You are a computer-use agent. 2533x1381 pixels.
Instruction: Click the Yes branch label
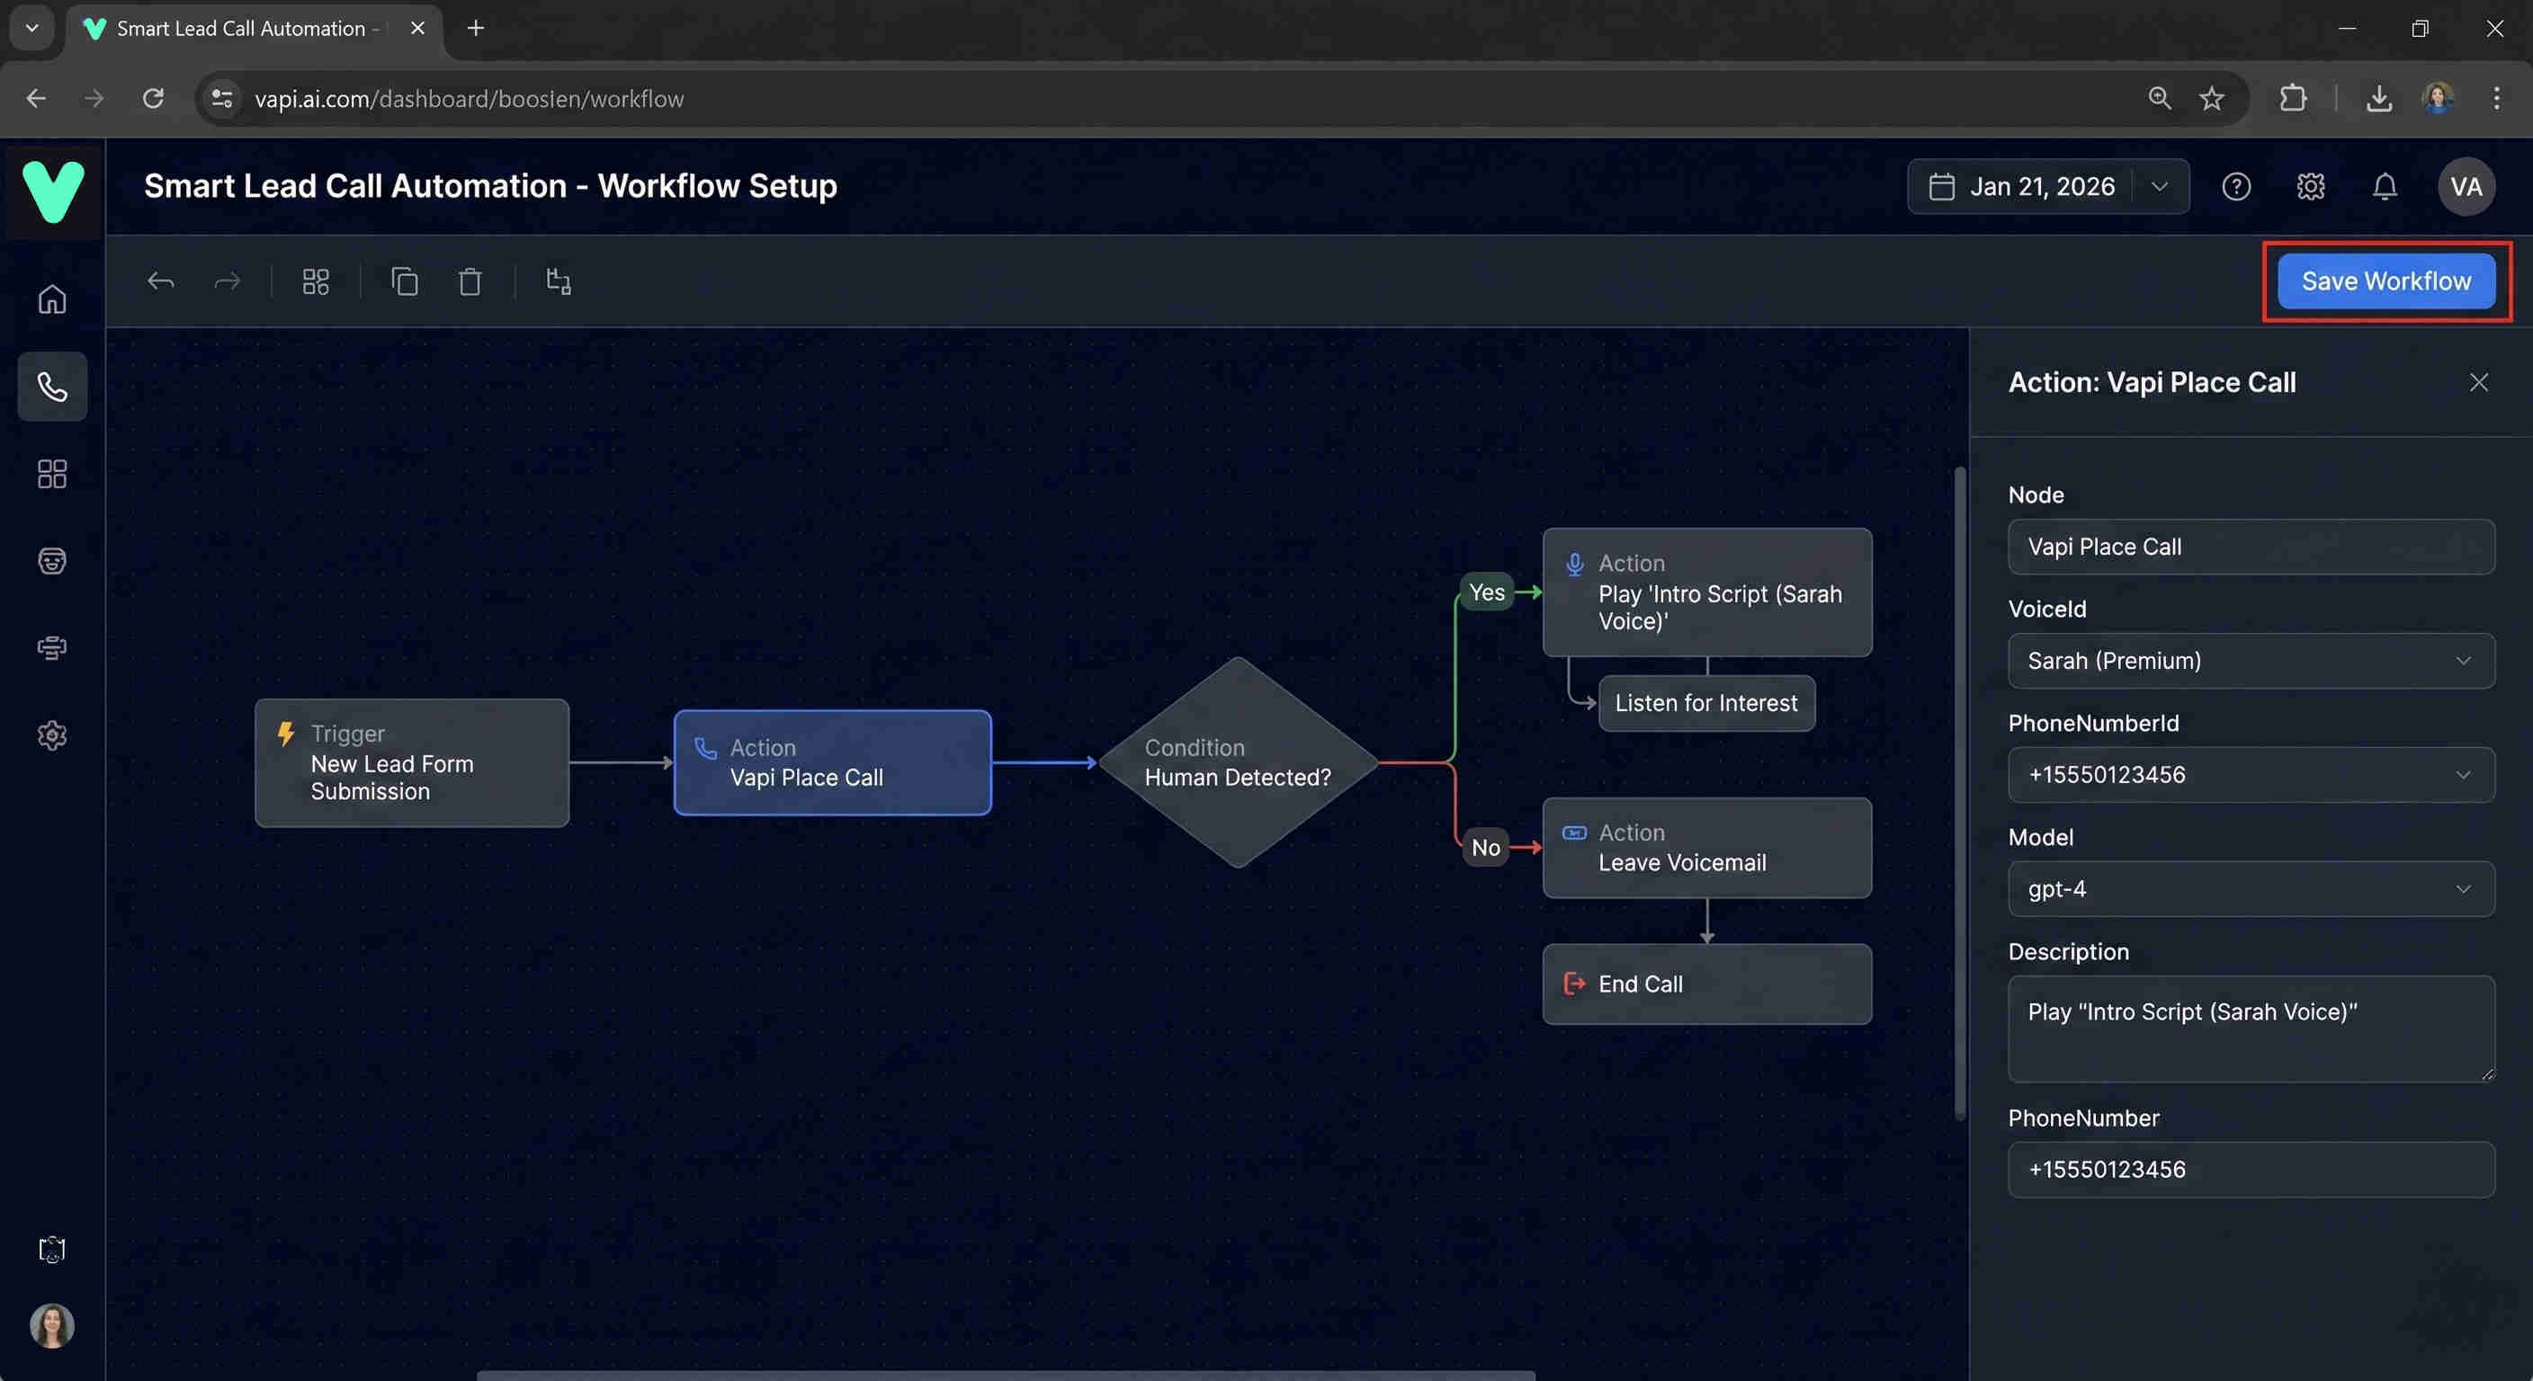point(1487,592)
